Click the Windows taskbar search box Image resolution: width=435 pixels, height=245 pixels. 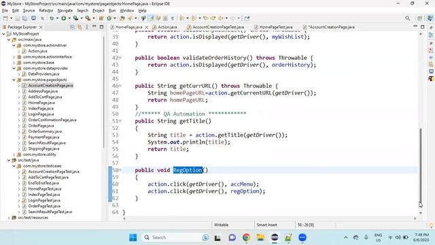176,238
